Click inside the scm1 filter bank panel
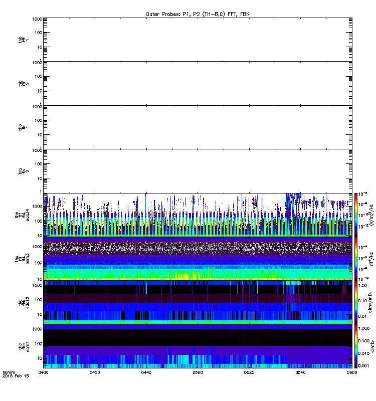376x401 pixels. coord(198,346)
